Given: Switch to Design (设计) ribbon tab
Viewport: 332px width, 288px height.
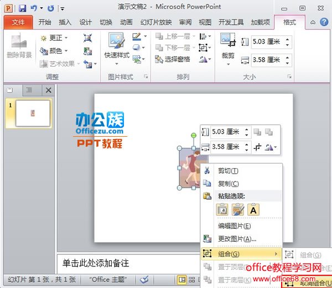Looking at the screenshot, I should coord(85,22).
